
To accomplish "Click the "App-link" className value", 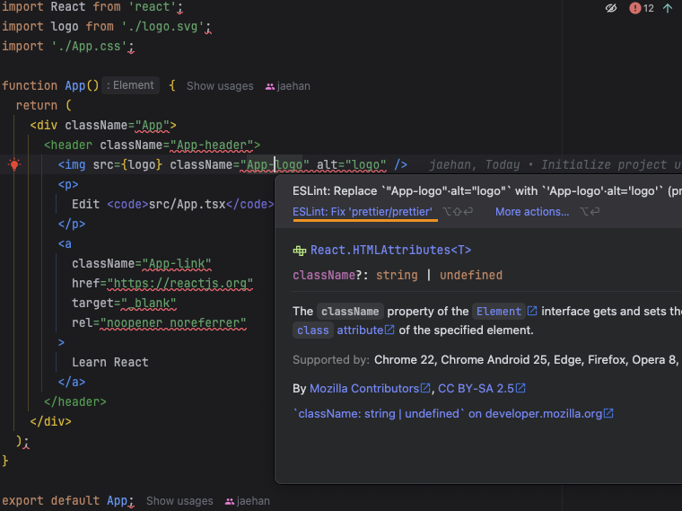I will coord(177,263).
